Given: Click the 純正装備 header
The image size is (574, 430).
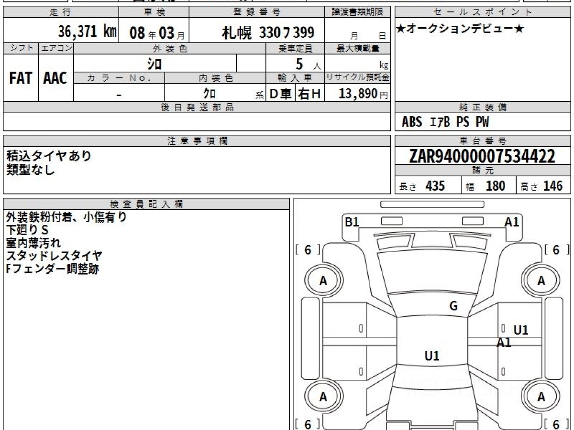Looking at the screenshot, I should click(483, 107).
